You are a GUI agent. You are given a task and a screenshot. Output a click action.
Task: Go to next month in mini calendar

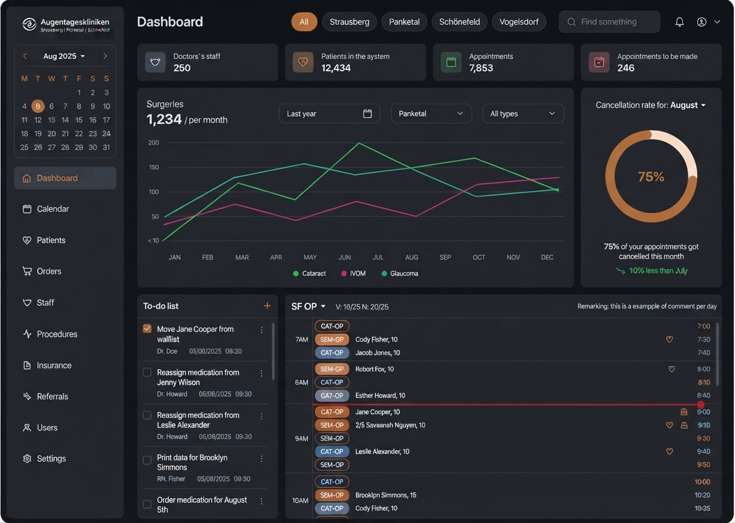click(105, 56)
